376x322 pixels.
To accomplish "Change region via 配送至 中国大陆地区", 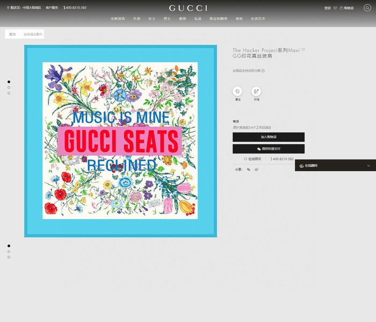I will tap(26, 8).
